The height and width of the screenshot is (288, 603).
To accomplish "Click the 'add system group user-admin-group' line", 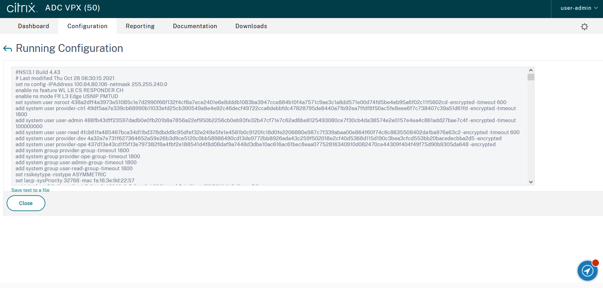I will tap(76, 162).
